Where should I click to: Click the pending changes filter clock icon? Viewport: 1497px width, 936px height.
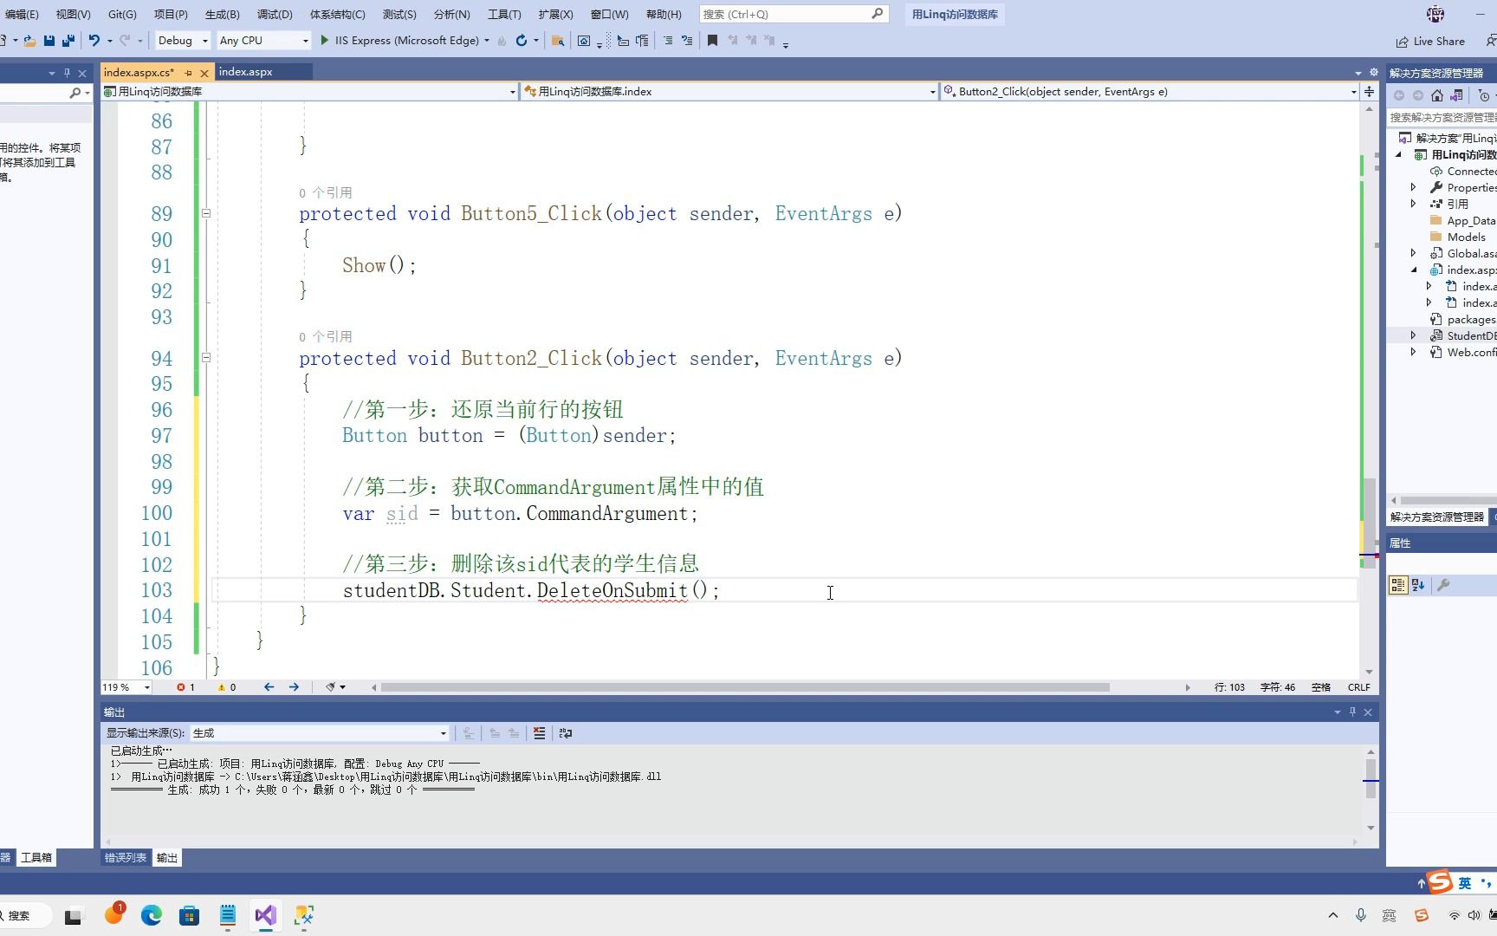point(1483,95)
